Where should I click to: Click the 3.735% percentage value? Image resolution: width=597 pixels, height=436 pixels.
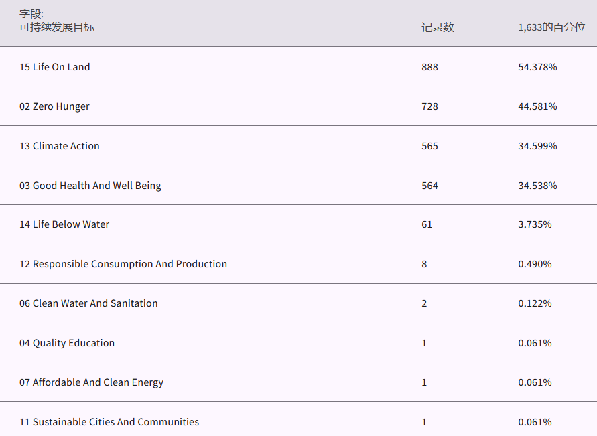point(535,224)
